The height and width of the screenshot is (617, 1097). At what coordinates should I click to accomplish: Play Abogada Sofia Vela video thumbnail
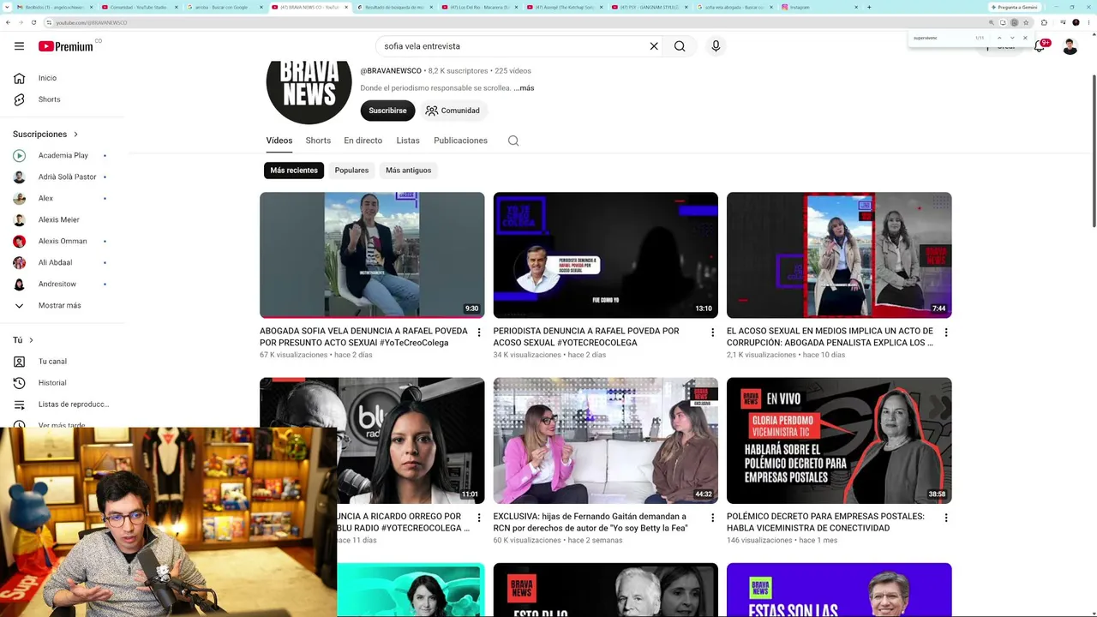coord(372,255)
